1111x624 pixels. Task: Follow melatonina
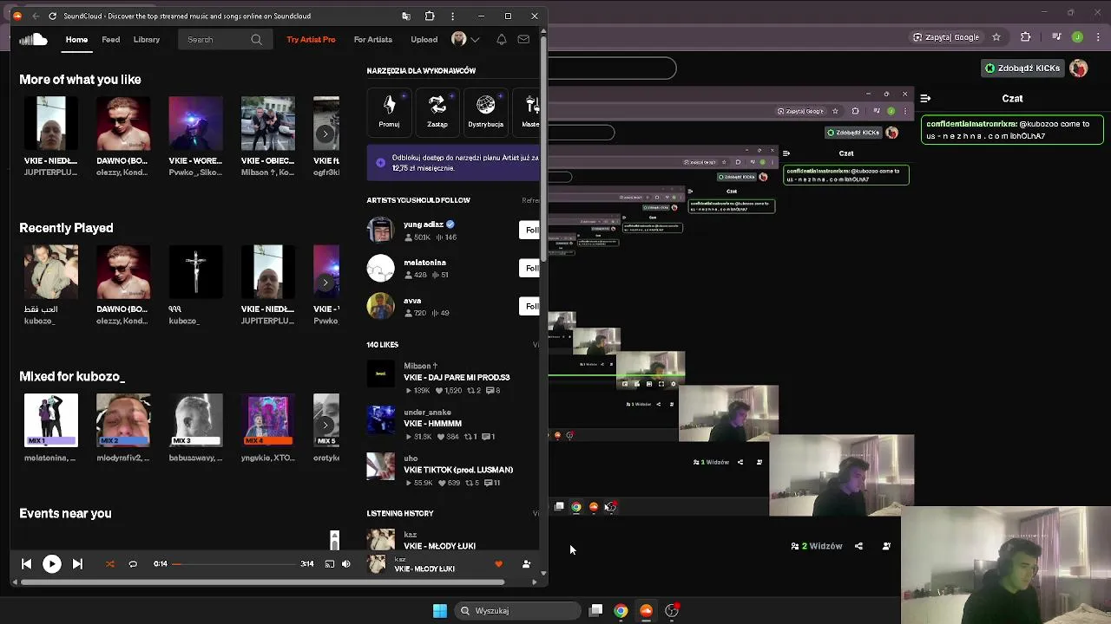pos(531,268)
